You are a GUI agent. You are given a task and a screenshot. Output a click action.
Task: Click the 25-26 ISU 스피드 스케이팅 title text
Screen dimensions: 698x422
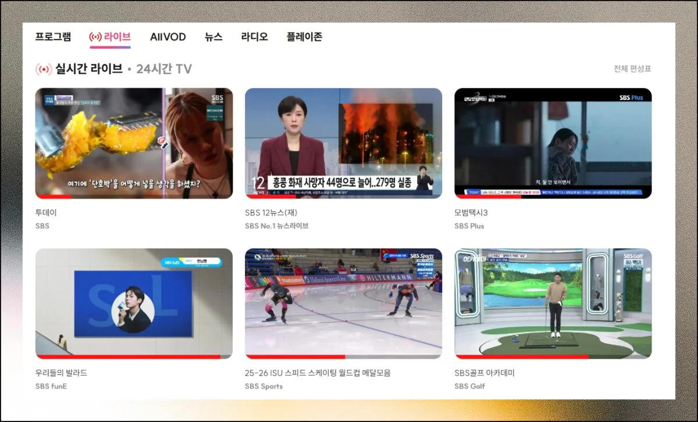click(318, 373)
